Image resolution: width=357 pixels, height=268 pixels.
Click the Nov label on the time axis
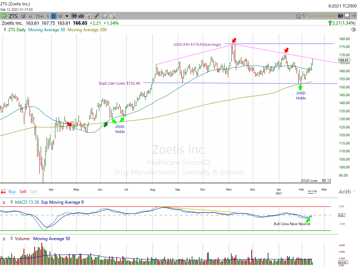coord(229,189)
